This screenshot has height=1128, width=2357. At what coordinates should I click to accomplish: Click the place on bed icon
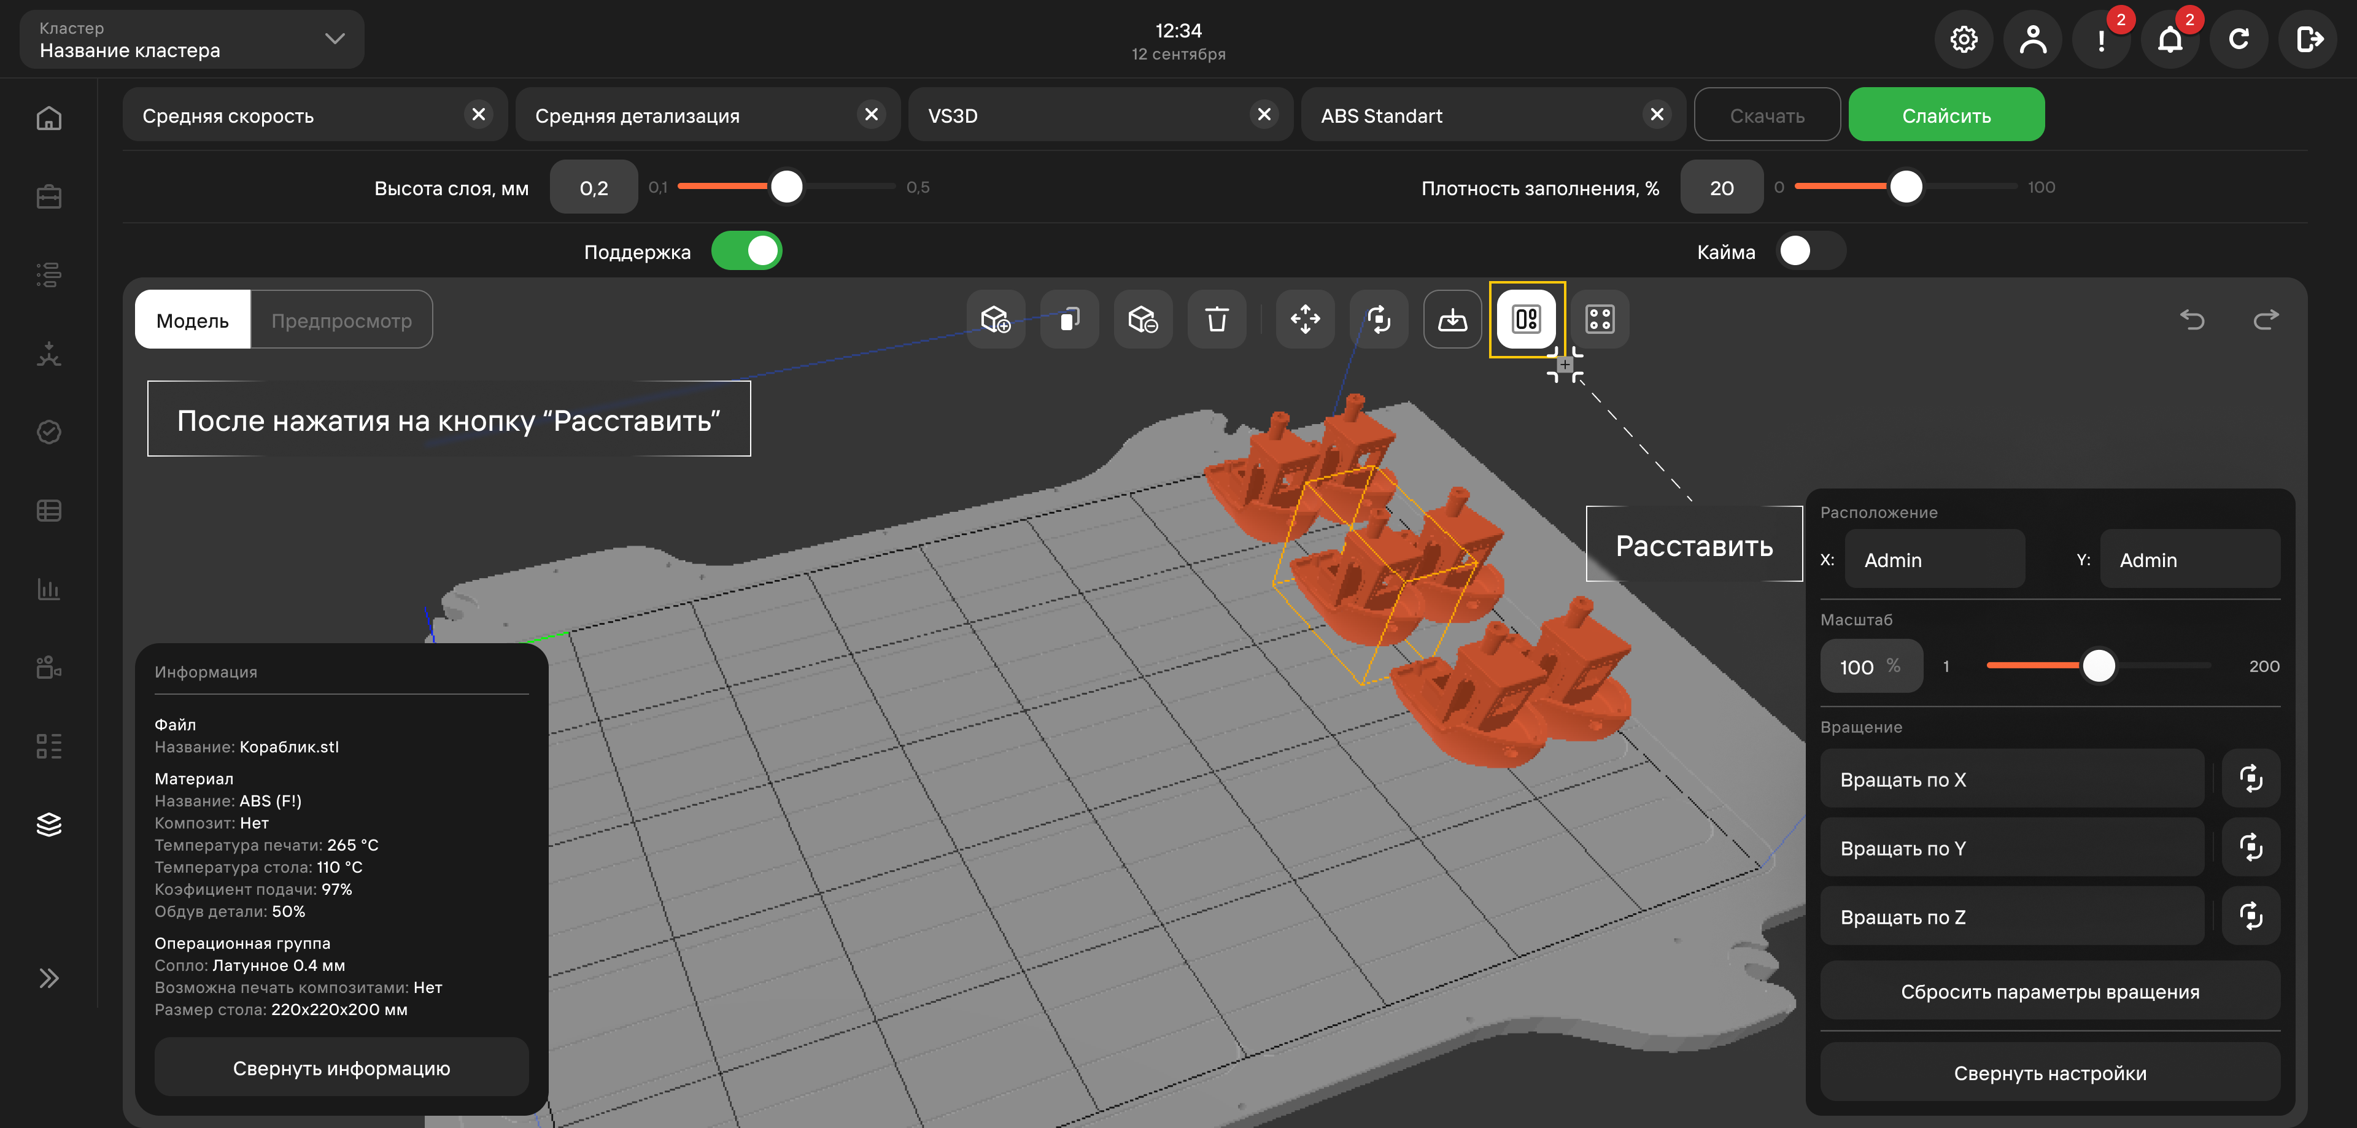(x=1452, y=319)
